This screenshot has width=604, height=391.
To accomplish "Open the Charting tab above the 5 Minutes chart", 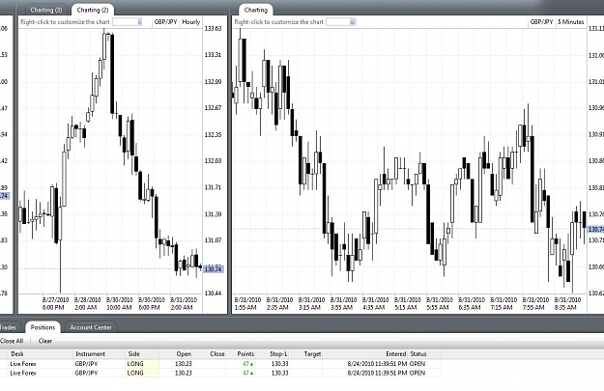I will tap(256, 10).
